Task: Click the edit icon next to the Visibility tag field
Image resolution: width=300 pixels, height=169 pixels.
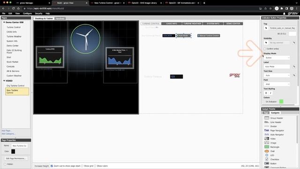Action: click(x=294, y=43)
